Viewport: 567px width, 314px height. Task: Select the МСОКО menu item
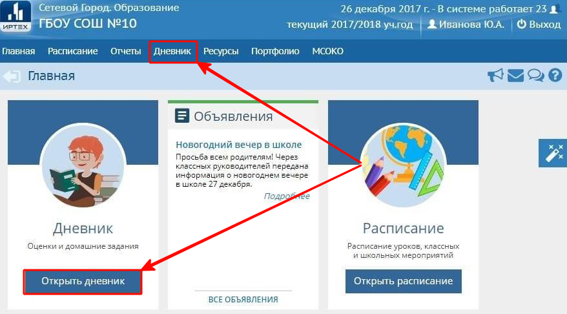tap(327, 52)
